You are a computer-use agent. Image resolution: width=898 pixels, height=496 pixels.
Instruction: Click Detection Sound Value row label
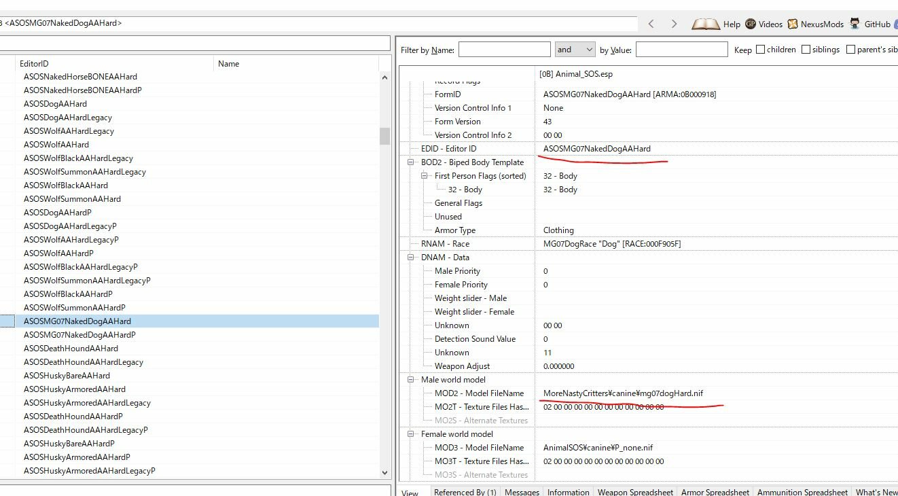click(475, 339)
